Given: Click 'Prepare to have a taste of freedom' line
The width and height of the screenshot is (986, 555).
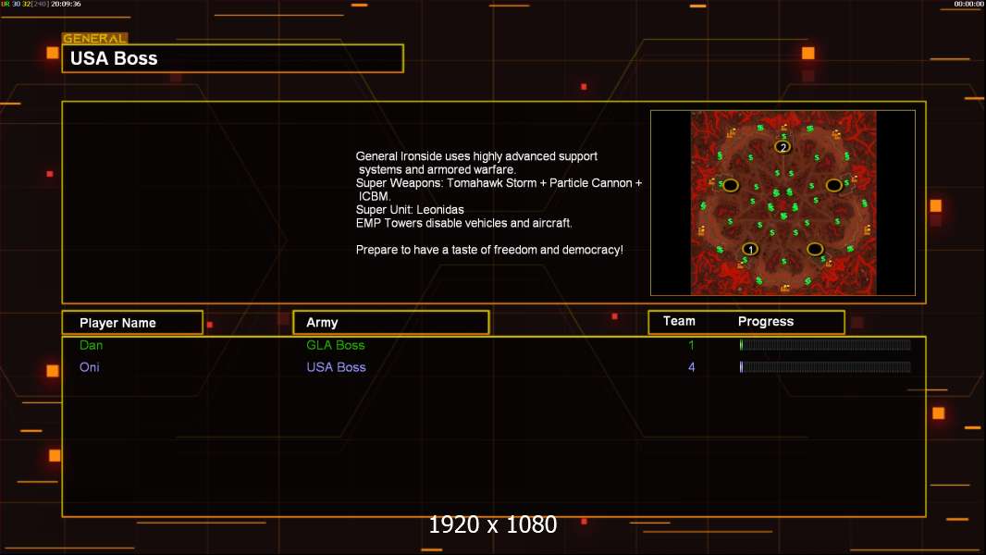Looking at the screenshot, I should [489, 250].
